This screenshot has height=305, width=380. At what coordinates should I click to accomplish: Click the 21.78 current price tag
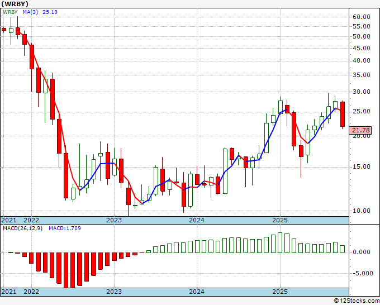pyautogui.click(x=360, y=130)
